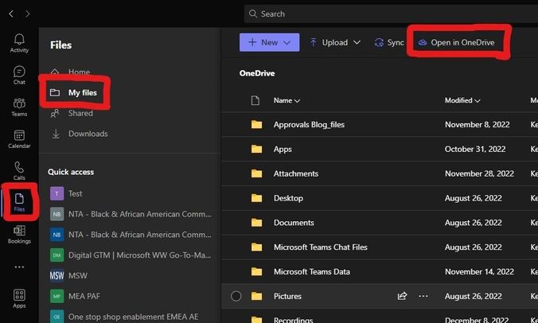
Task: Open NTA quick access with blue avatar
Action: pyautogui.click(x=131, y=235)
